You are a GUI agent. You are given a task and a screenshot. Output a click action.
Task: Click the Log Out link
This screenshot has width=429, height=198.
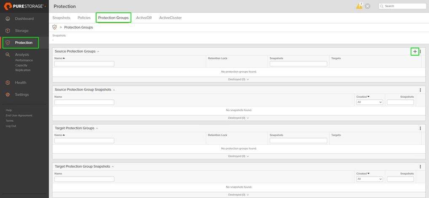click(11, 126)
